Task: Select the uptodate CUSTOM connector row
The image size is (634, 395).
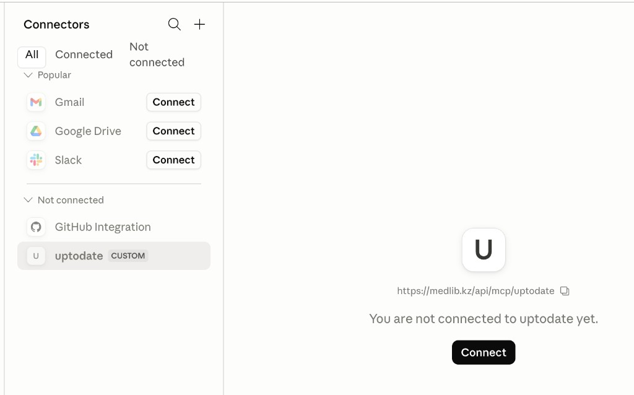Action: pyautogui.click(x=114, y=256)
